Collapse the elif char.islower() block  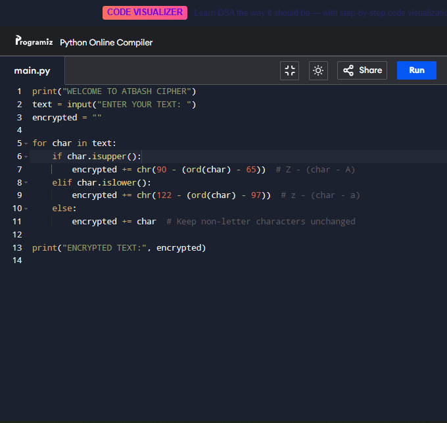(x=26, y=183)
